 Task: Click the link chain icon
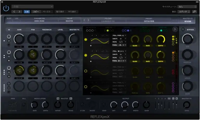(x=194, y=12)
